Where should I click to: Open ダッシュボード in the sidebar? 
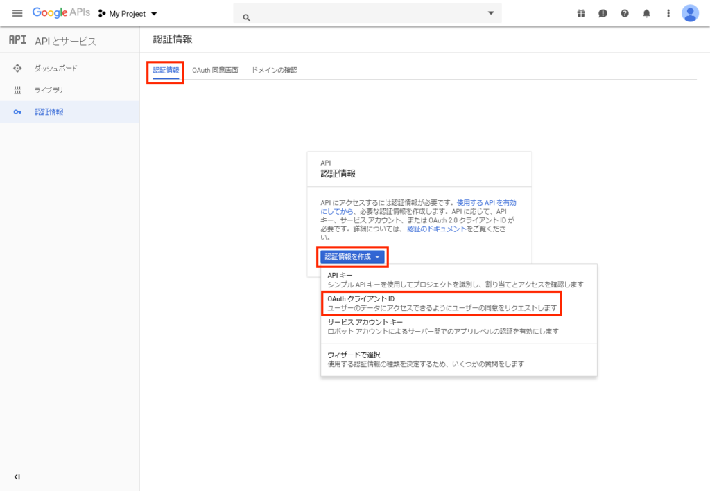click(55, 69)
